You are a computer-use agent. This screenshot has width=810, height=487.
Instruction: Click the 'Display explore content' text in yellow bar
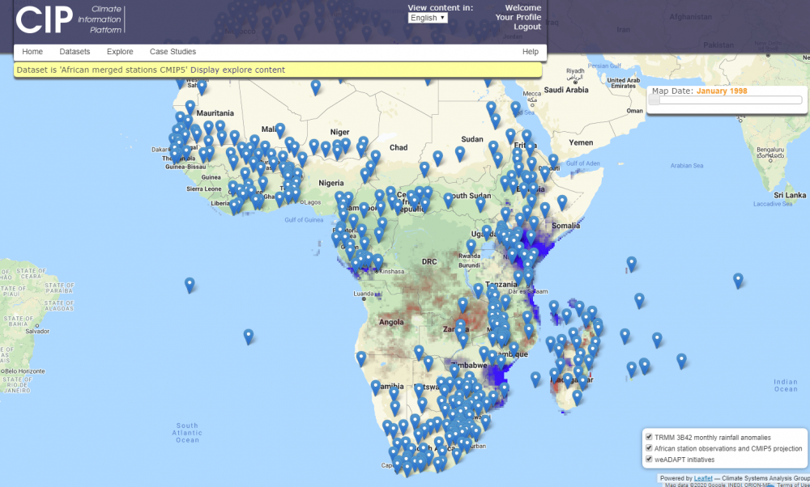(x=237, y=70)
